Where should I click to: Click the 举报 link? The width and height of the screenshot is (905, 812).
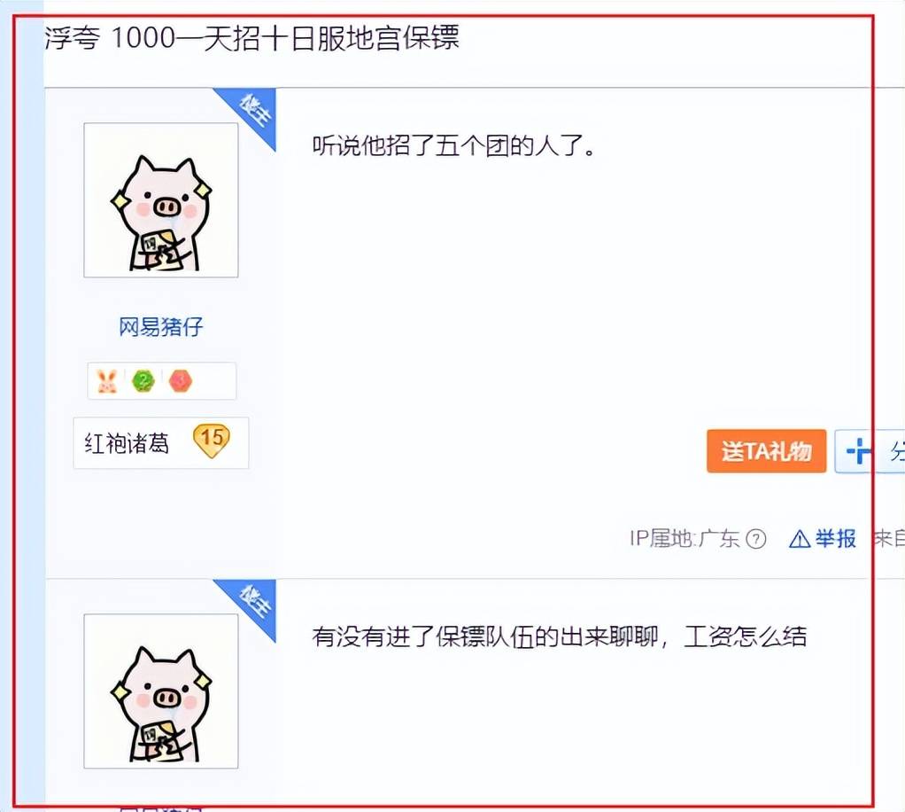pos(835,539)
